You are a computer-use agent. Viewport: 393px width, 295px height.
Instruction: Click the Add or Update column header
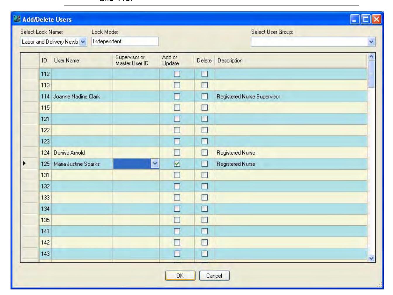pyautogui.click(x=177, y=61)
